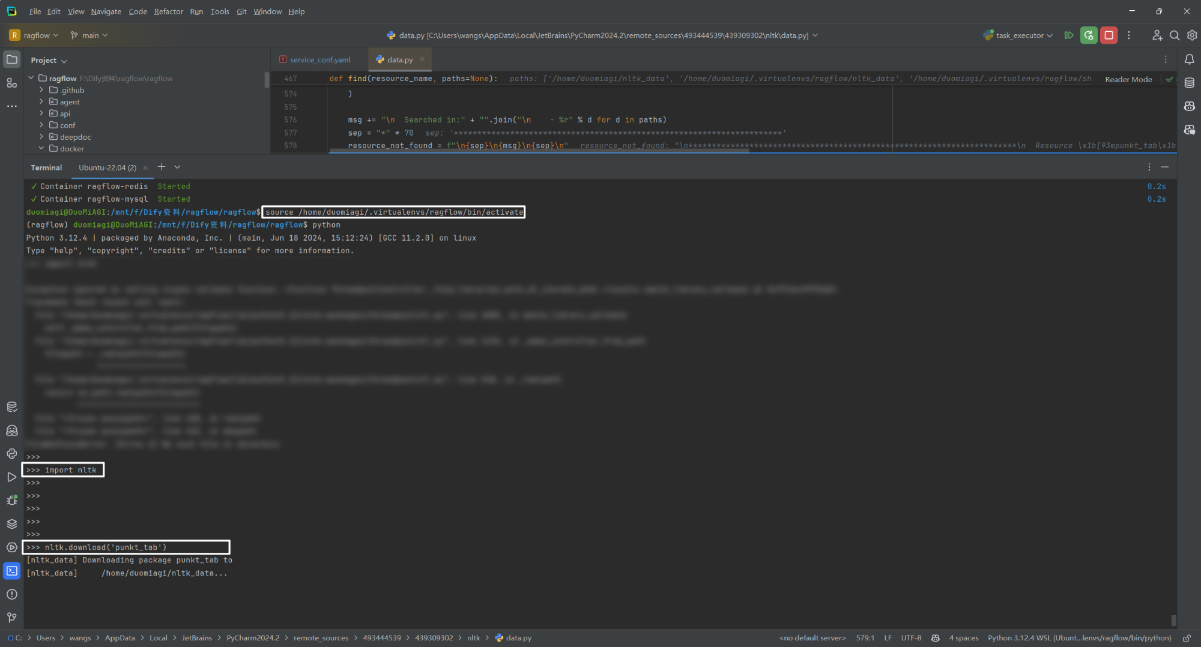Open more run actions menu
Viewport: 1201px width, 647px height.
point(1129,35)
